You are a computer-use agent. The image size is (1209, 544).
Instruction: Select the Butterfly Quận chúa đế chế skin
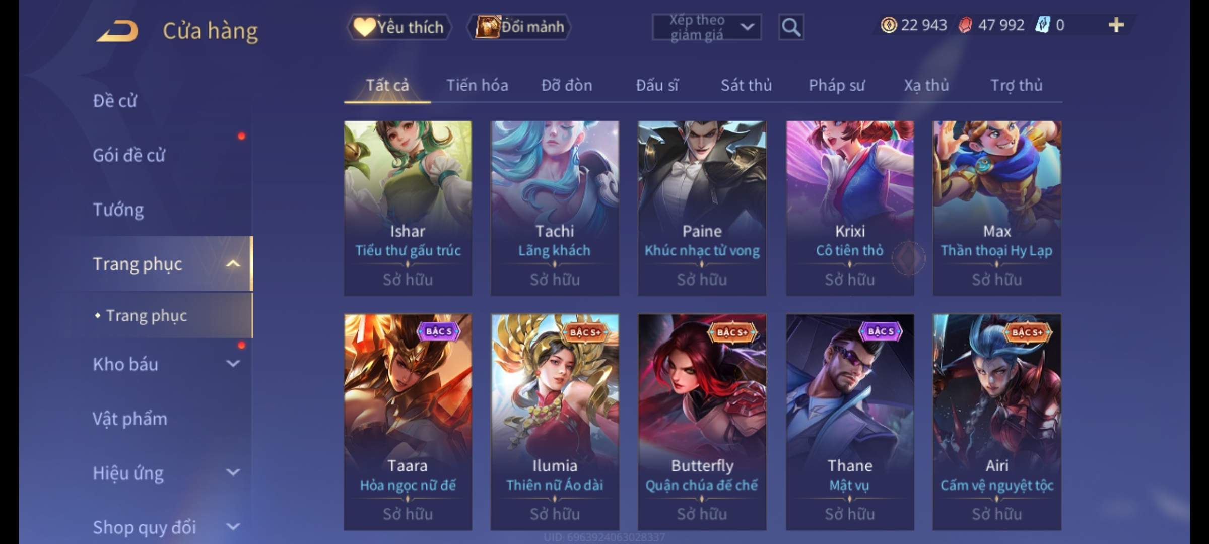coord(702,422)
